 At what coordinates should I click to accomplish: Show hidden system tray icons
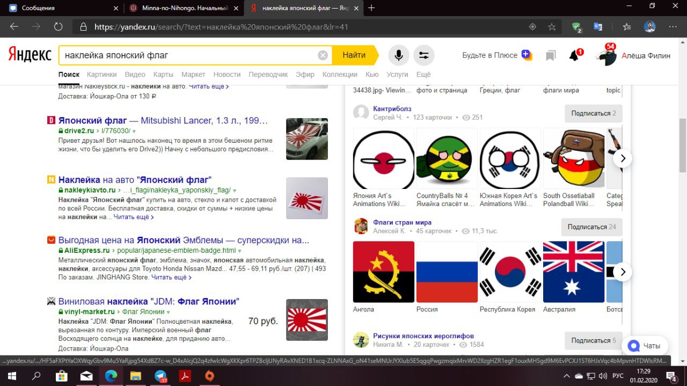tap(567, 376)
